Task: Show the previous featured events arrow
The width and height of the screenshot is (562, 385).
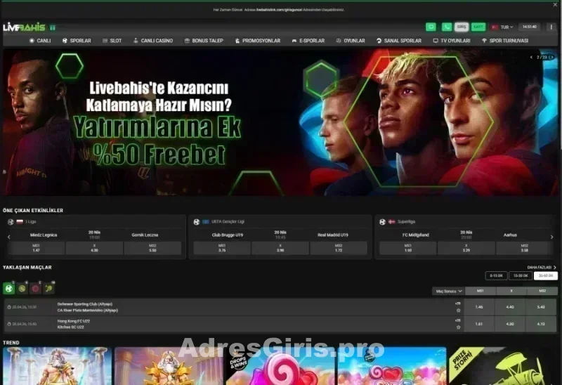Action: point(9,237)
